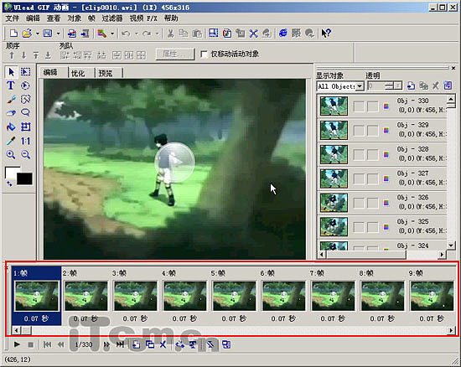Expand dropdown arrow next to Save icon
This screenshot has width=461, height=367.
58,34
